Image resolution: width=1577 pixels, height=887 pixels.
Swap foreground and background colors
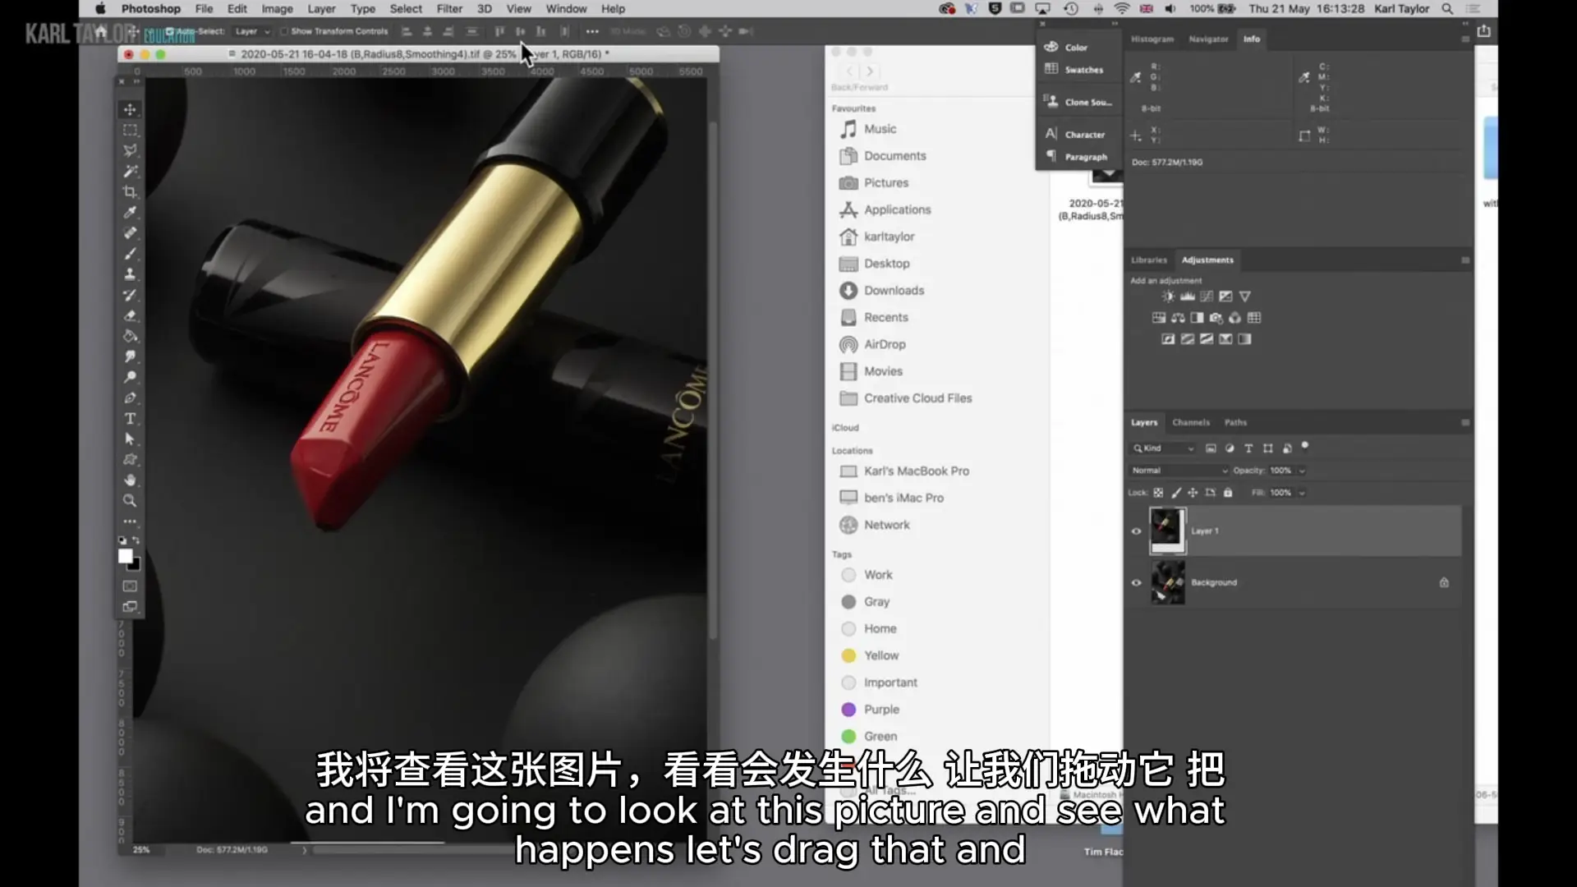(136, 540)
